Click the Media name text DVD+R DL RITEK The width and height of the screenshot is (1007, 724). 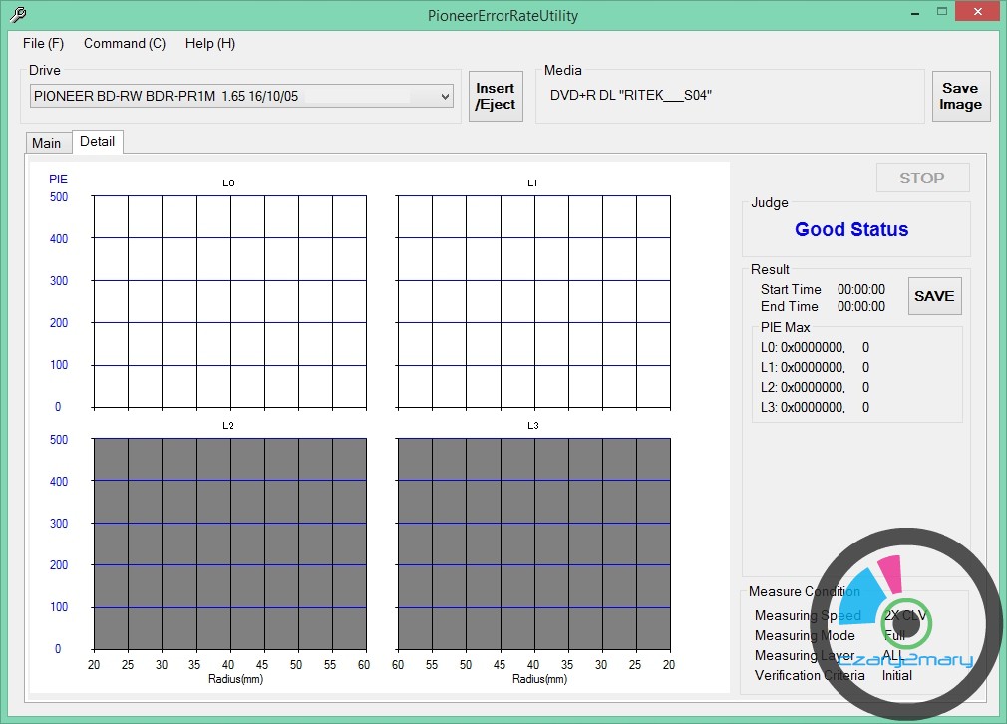pyautogui.click(x=631, y=96)
